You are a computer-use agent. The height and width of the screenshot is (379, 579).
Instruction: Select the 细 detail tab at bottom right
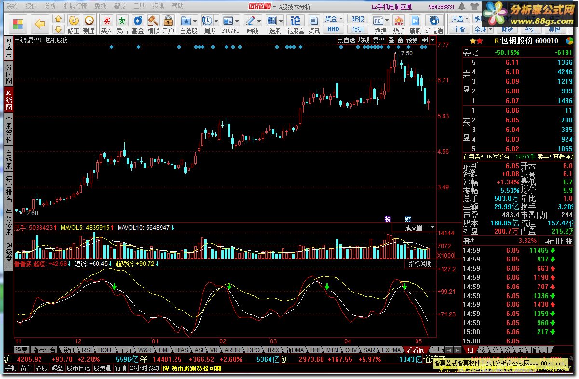point(470,350)
